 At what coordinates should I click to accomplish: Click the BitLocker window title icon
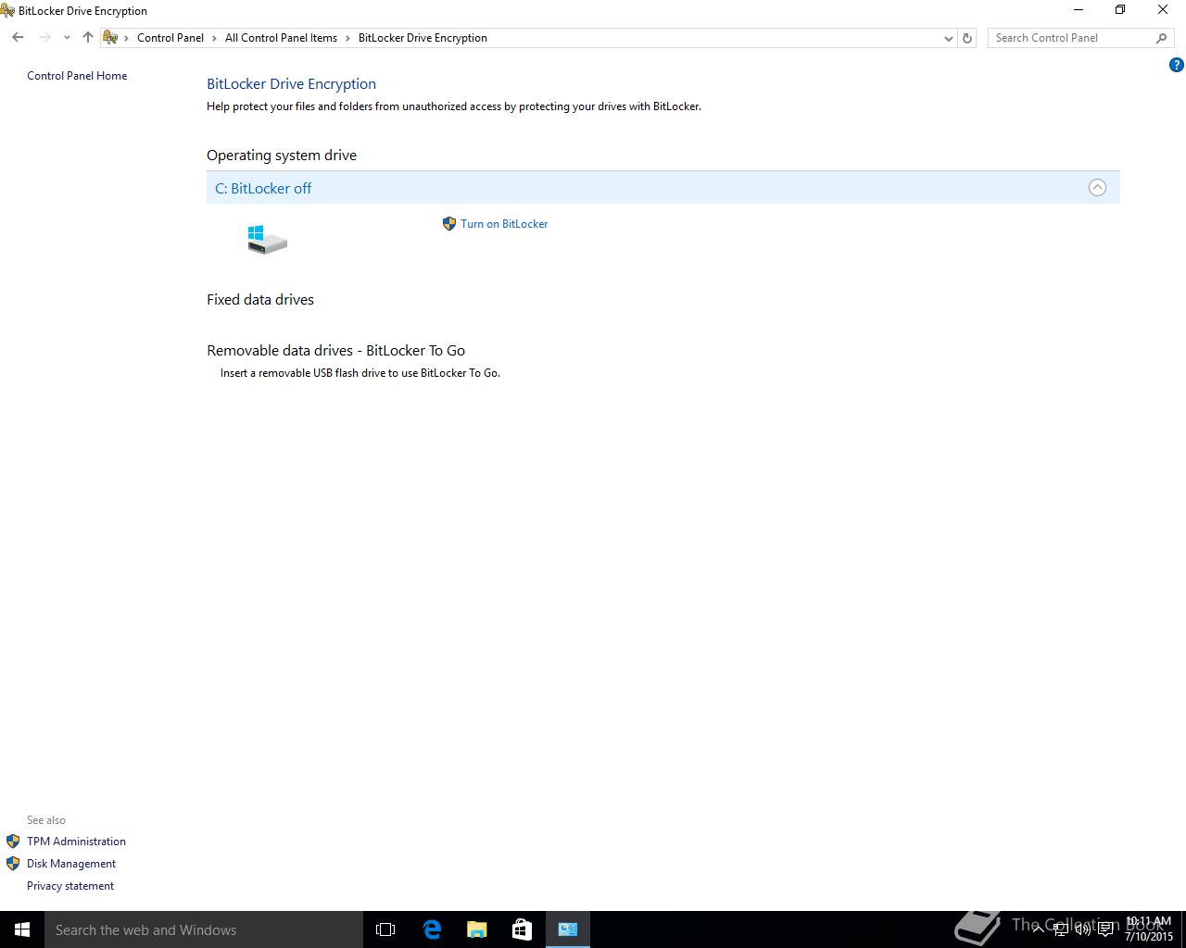tap(7, 10)
